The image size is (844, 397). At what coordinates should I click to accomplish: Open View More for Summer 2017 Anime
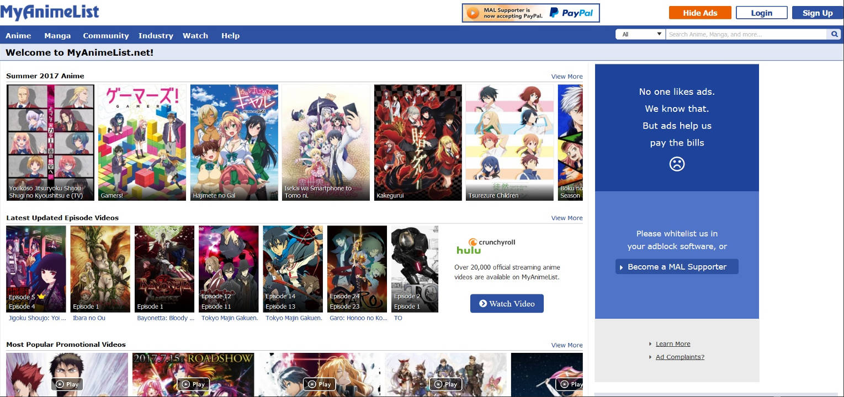tap(566, 77)
